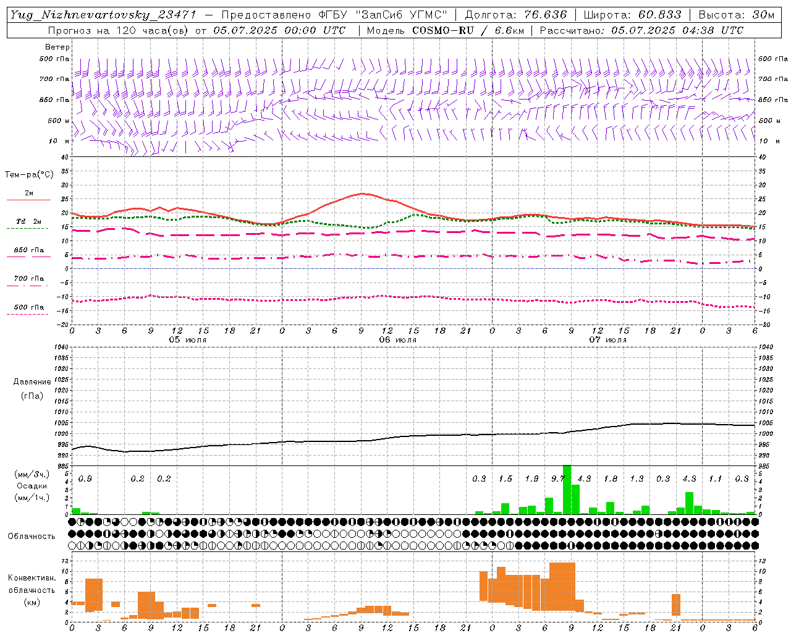Click the '07 июля' date label
791x633 pixels.
click(607, 340)
